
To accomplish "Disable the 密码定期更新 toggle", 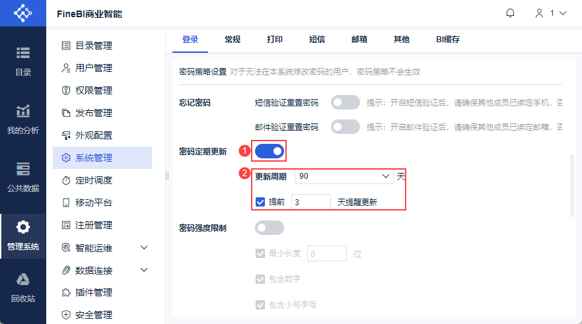I will [270, 152].
